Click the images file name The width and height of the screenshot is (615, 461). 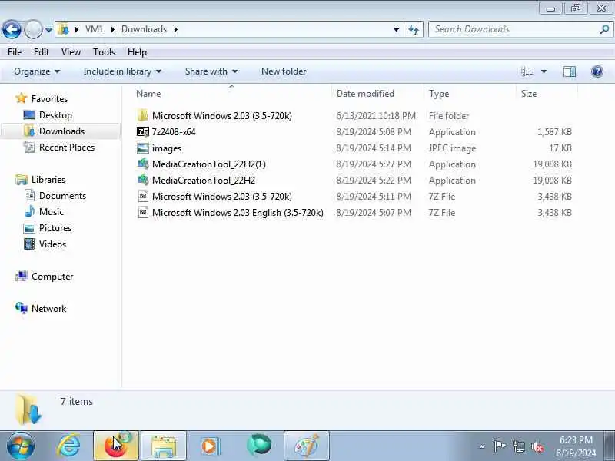pyautogui.click(x=167, y=148)
